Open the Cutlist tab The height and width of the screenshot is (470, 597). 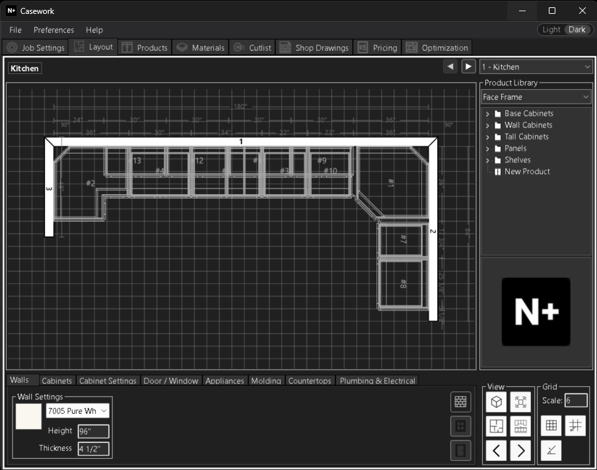point(252,48)
